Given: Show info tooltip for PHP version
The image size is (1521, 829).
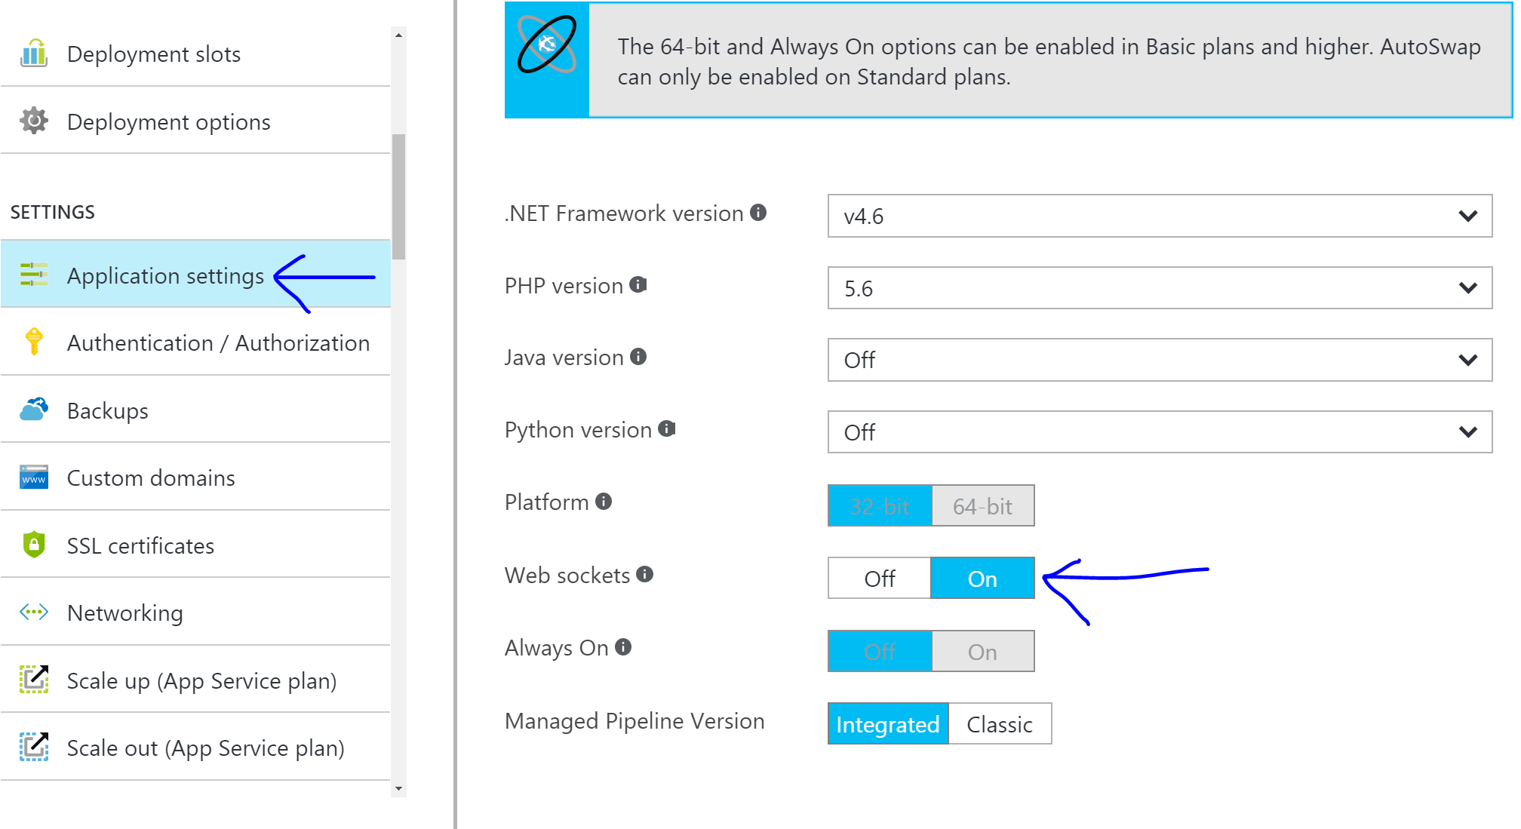Looking at the screenshot, I should coord(638,284).
